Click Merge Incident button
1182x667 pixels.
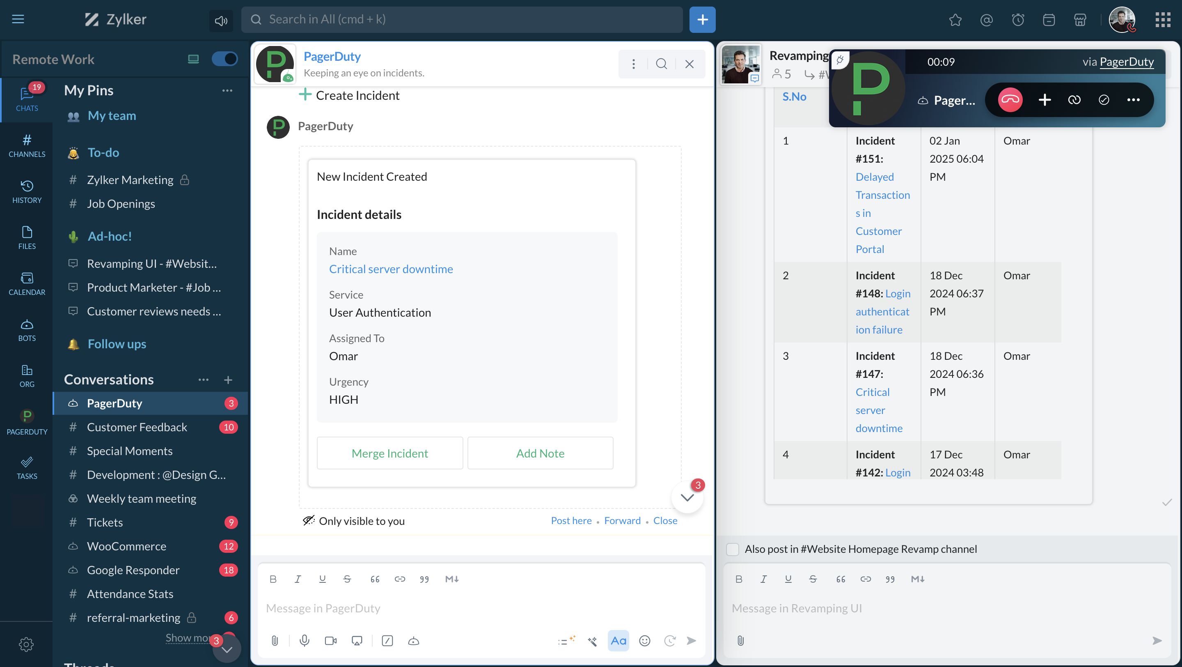click(x=389, y=453)
